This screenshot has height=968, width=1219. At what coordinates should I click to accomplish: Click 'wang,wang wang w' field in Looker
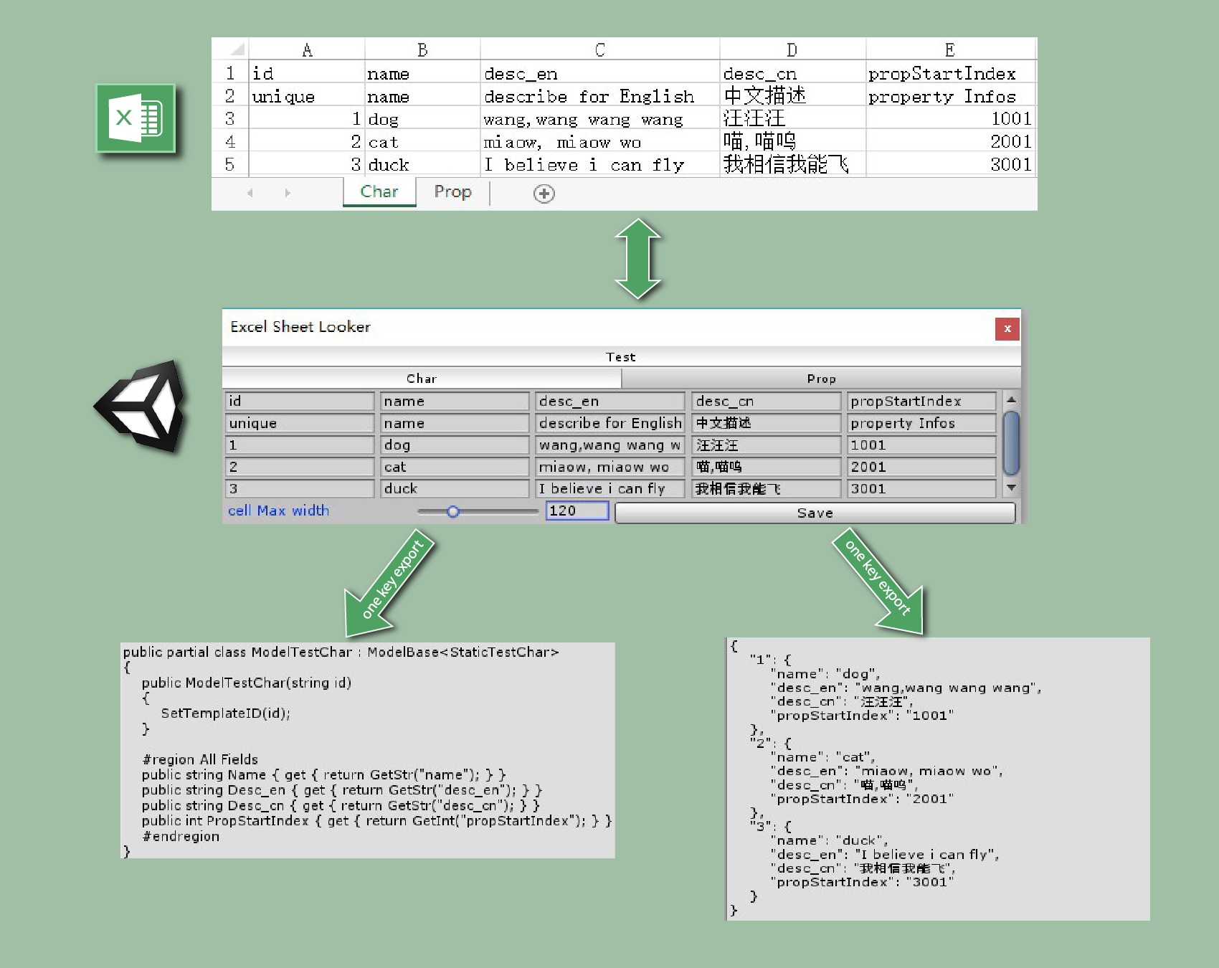coord(609,445)
